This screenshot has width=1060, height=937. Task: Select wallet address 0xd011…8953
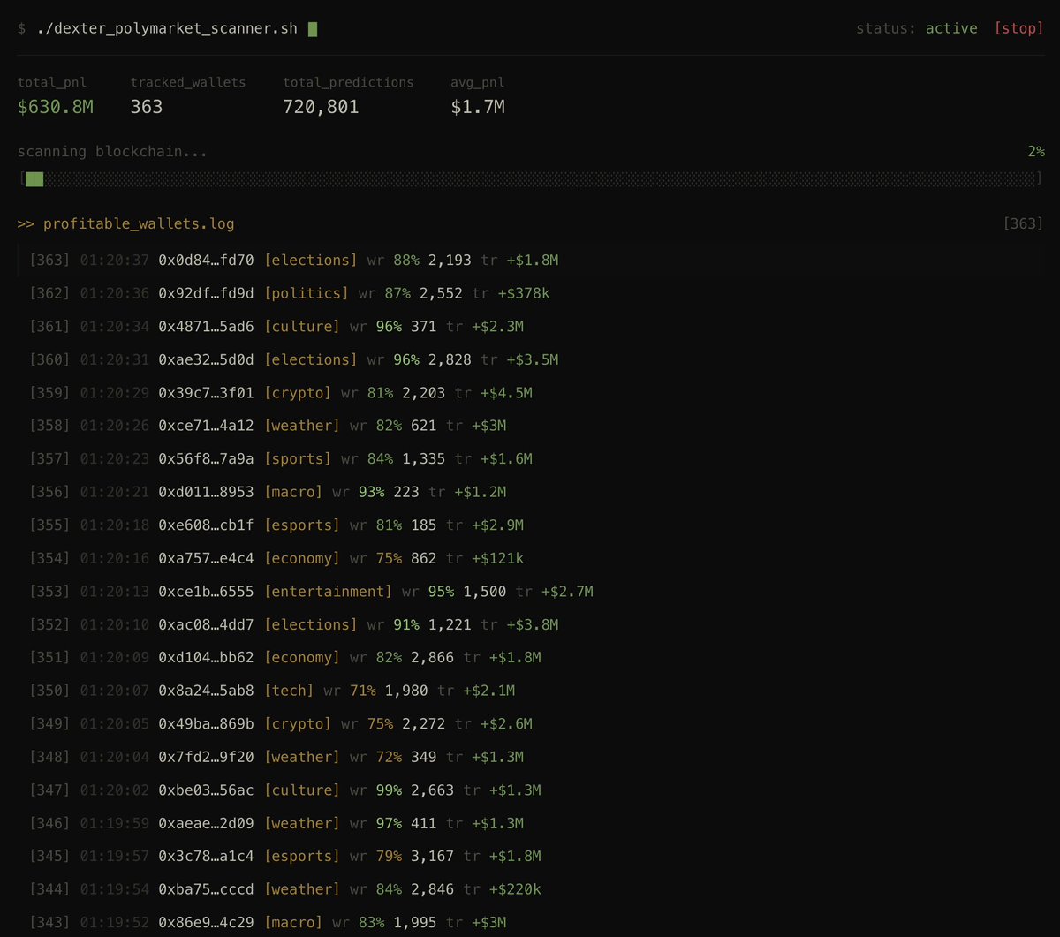[x=206, y=492]
